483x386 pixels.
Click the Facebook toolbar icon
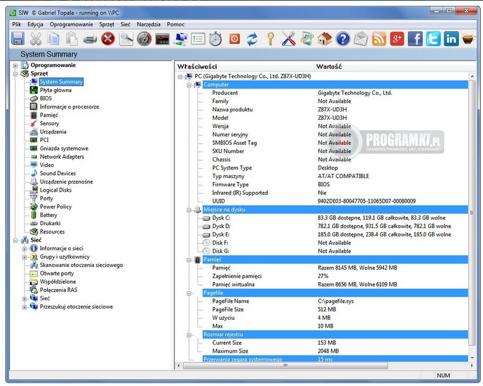(x=415, y=39)
